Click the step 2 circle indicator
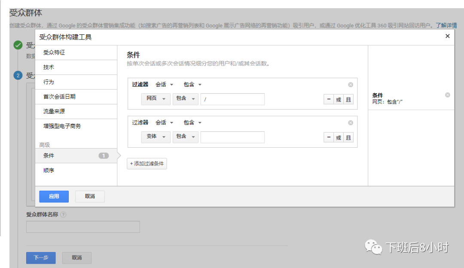The width and height of the screenshot is (464, 268). (18, 76)
